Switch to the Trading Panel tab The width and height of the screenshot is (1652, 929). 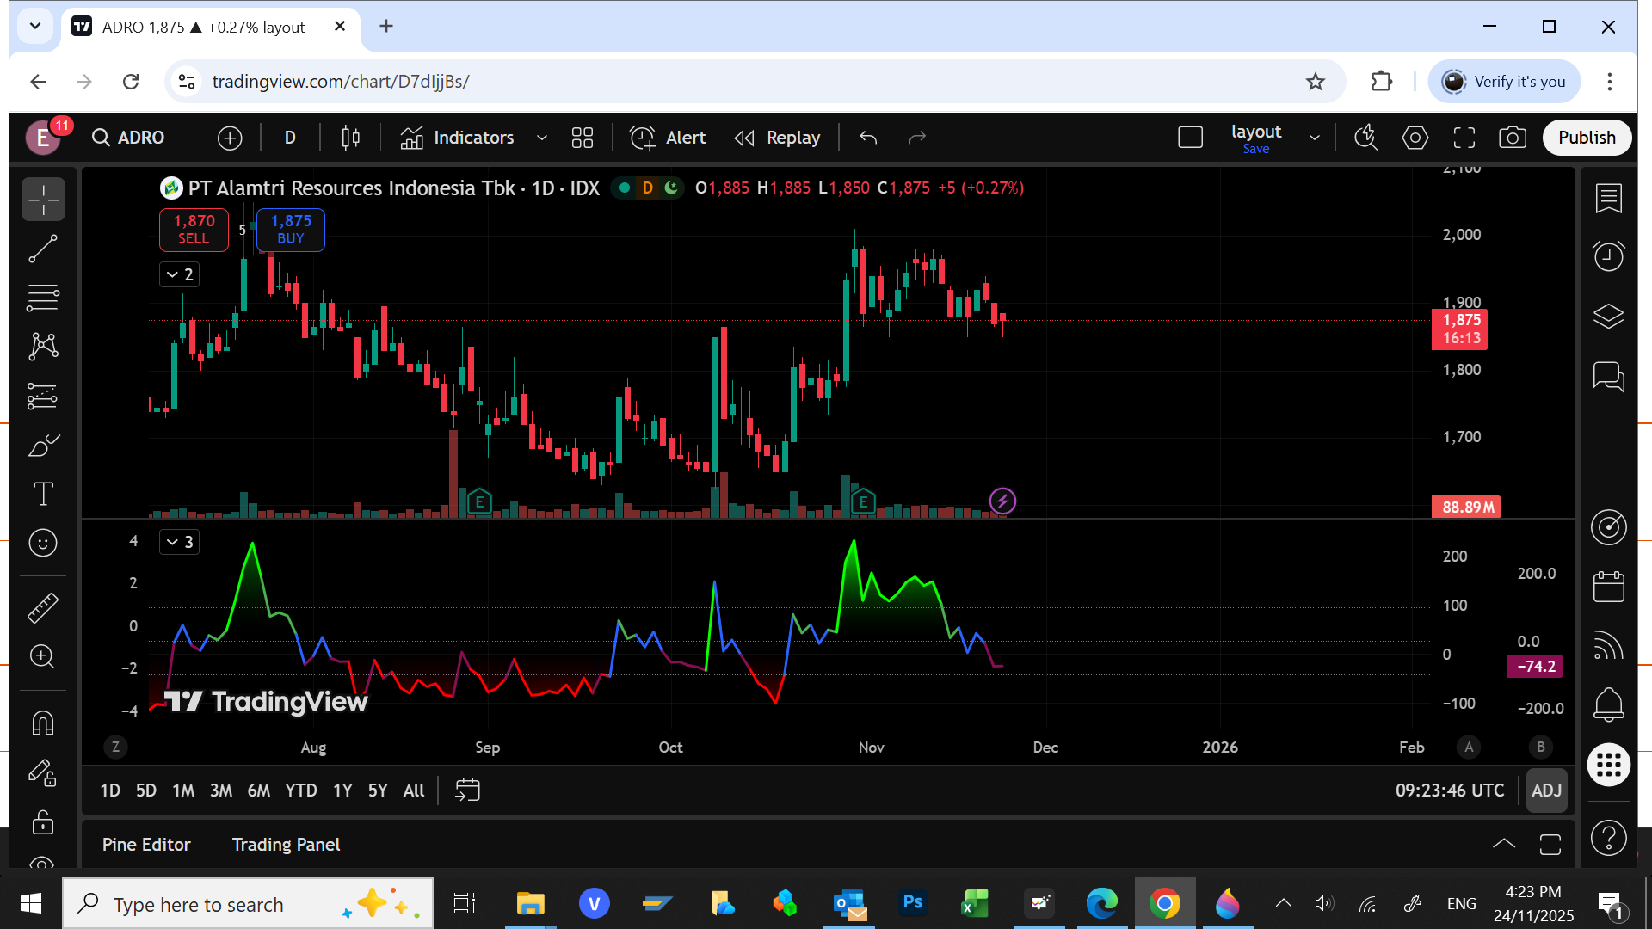coord(286,845)
